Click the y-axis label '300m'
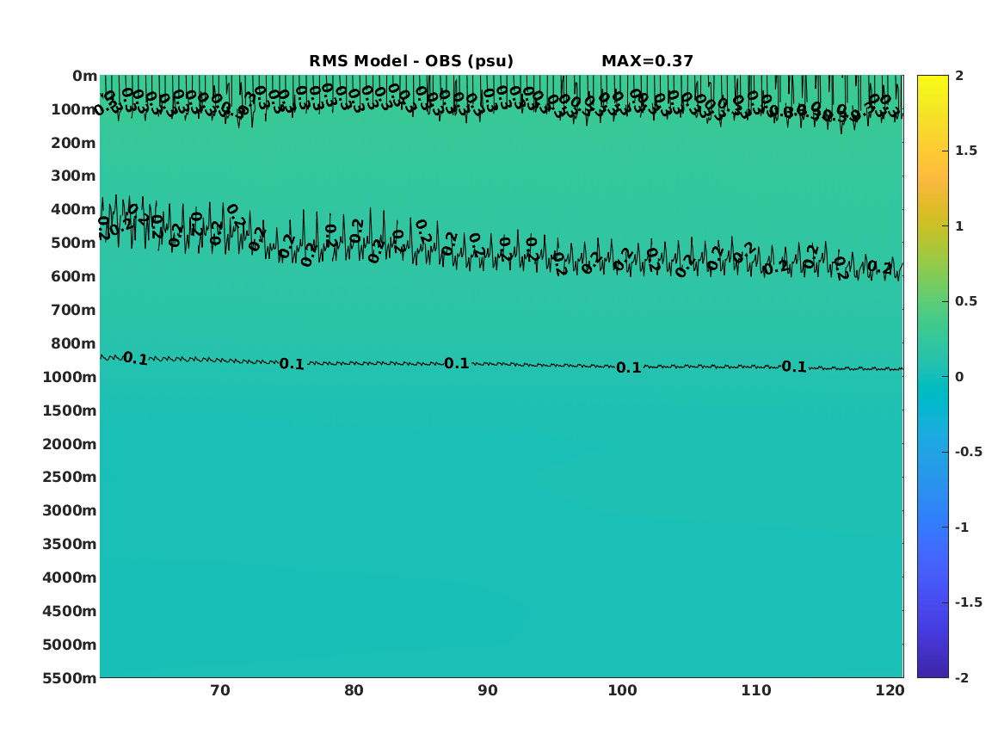Viewport: 1004px width, 753px height. [74, 176]
